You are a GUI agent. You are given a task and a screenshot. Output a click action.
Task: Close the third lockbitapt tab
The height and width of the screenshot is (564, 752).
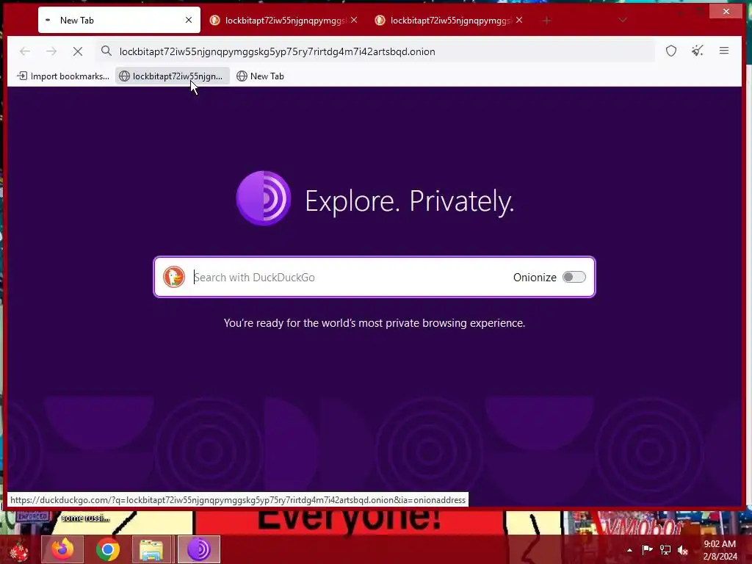(519, 20)
